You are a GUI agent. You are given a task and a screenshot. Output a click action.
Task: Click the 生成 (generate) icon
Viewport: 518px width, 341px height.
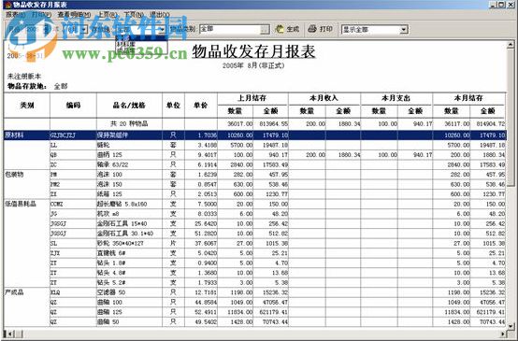[x=280, y=29]
